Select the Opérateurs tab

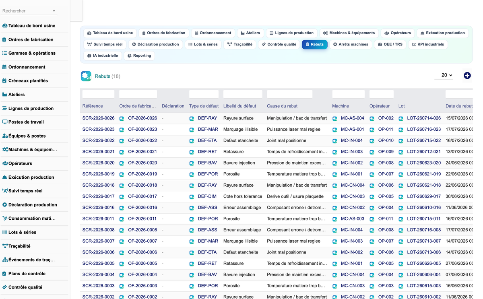point(398,33)
